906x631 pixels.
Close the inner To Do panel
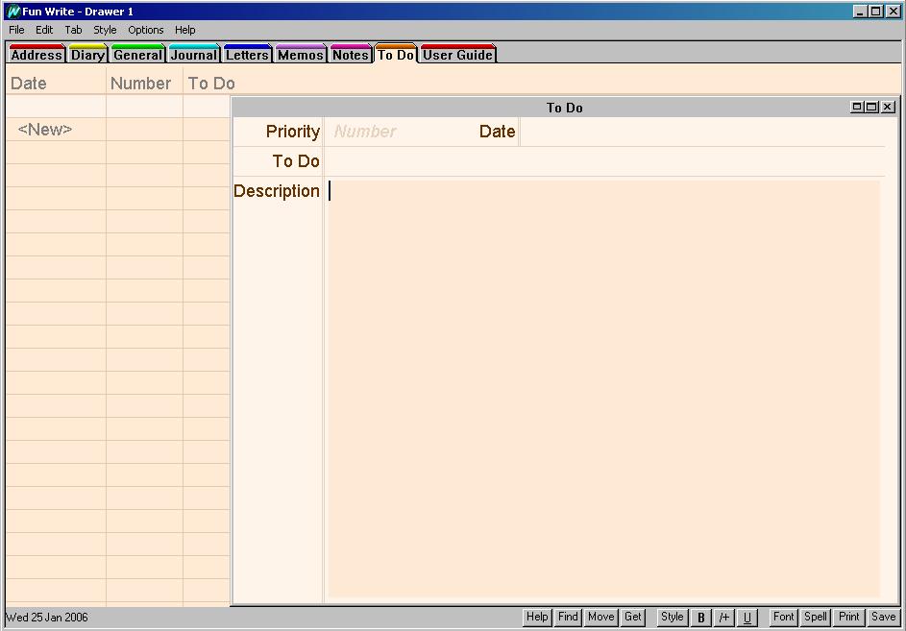click(x=888, y=107)
